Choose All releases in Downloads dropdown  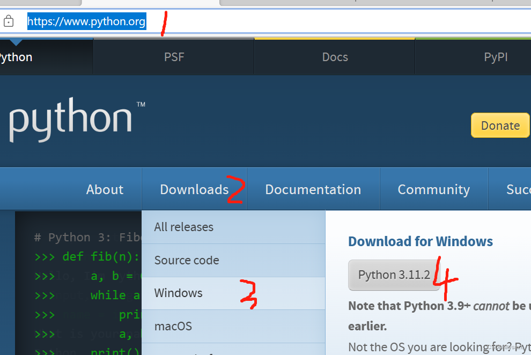[x=233, y=227]
